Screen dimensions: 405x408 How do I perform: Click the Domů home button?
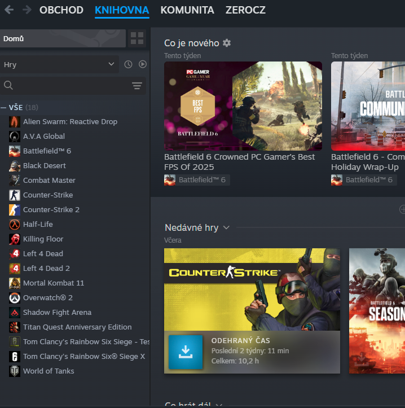click(62, 38)
